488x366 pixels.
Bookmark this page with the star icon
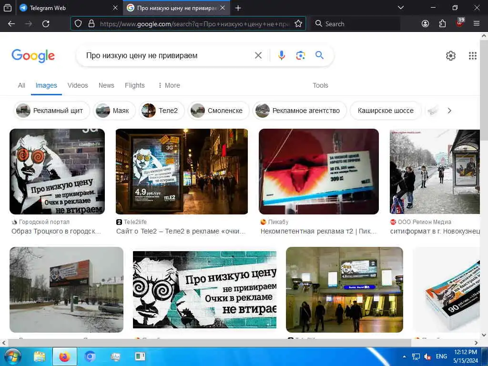(298, 24)
